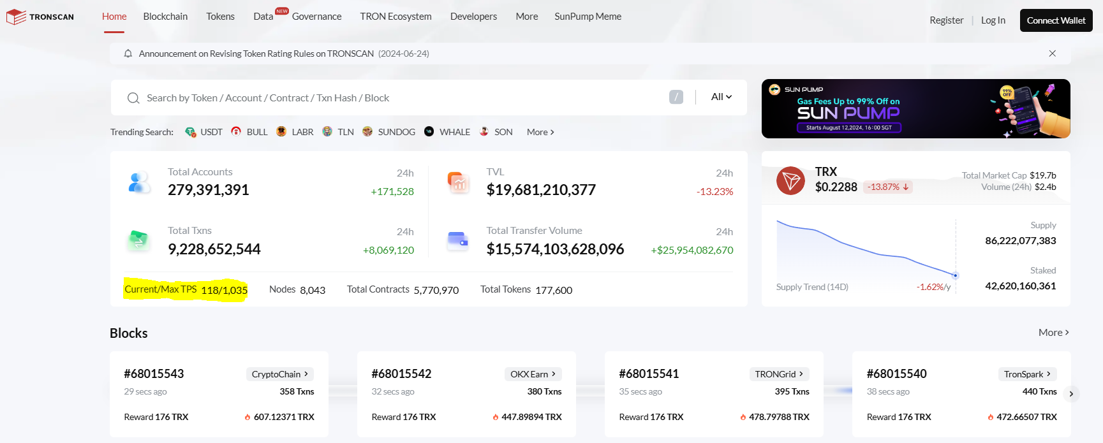
Task: Click the Log In link
Action: [x=993, y=20]
